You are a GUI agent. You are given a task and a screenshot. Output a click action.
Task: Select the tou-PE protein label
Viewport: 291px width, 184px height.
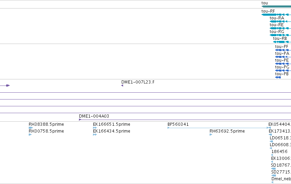[282, 60]
